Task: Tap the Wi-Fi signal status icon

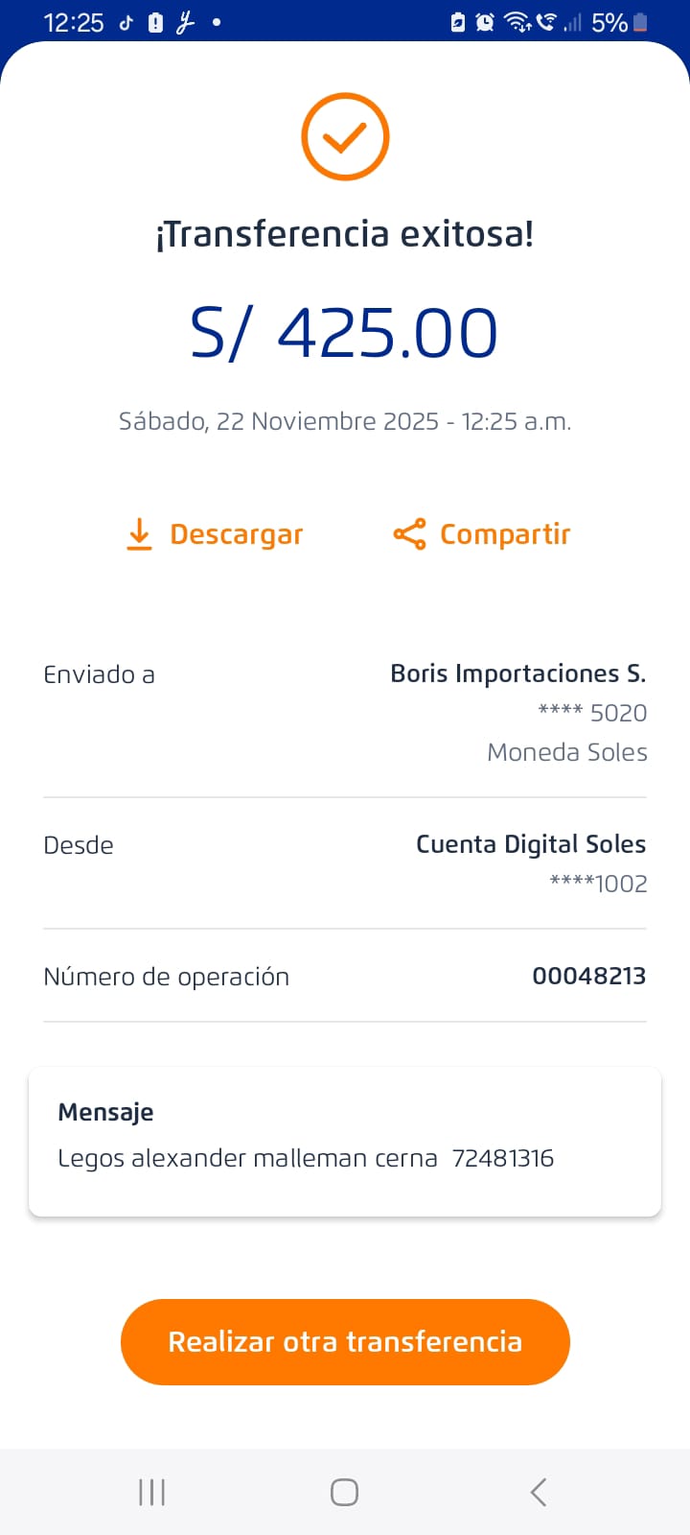Action: pos(517,22)
